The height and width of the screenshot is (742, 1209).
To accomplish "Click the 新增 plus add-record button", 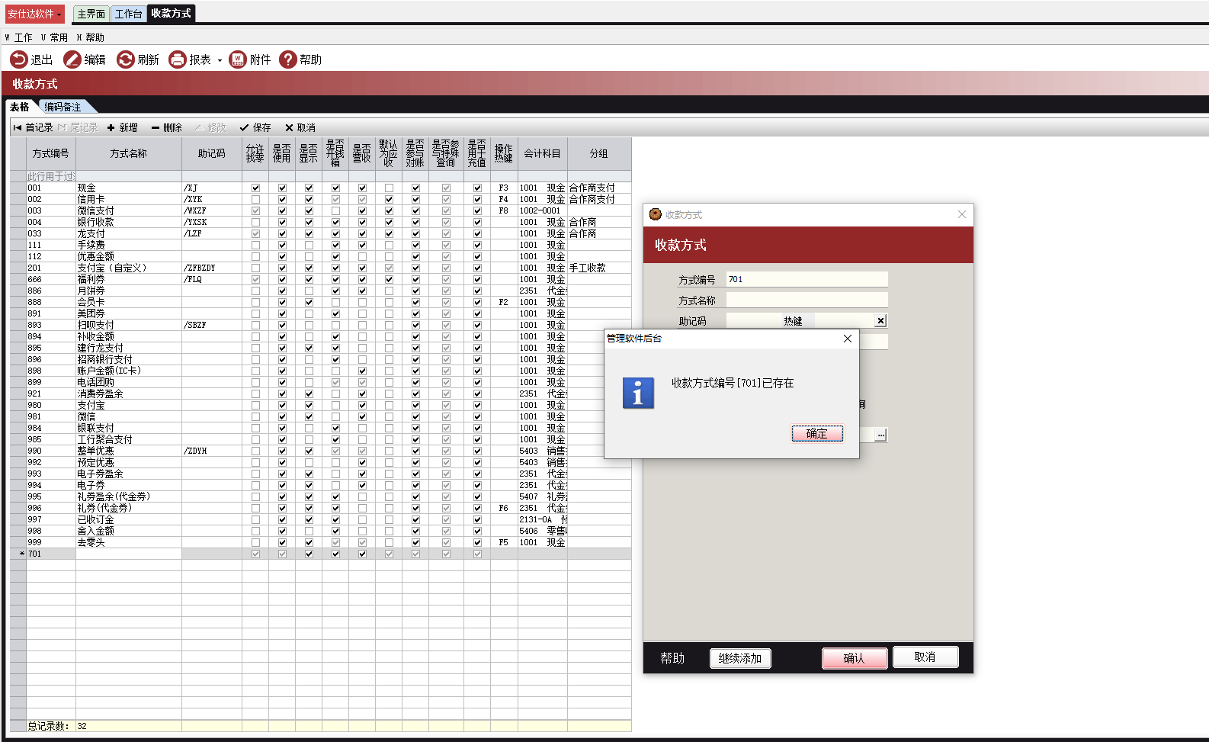I will tap(122, 127).
